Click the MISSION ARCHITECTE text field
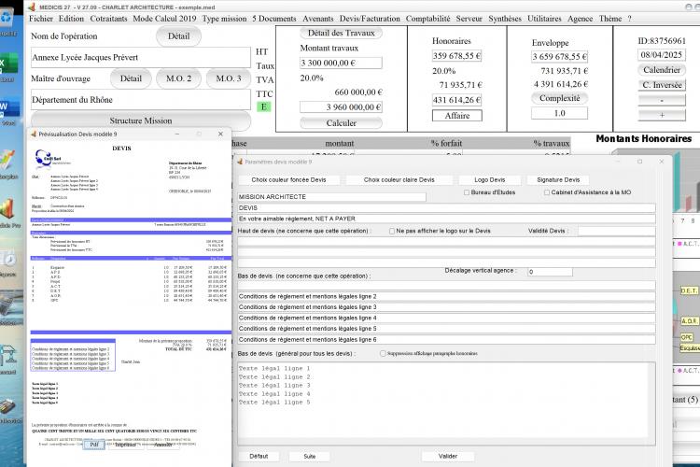700x467 pixels. point(331,197)
